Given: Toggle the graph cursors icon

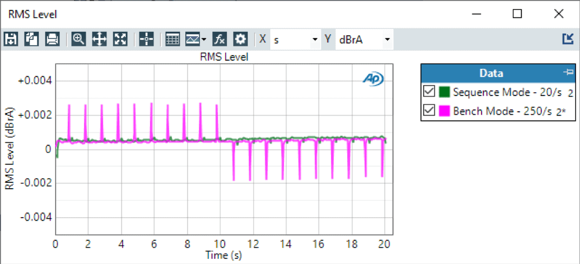Looking at the screenshot, I should [x=147, y=39].
